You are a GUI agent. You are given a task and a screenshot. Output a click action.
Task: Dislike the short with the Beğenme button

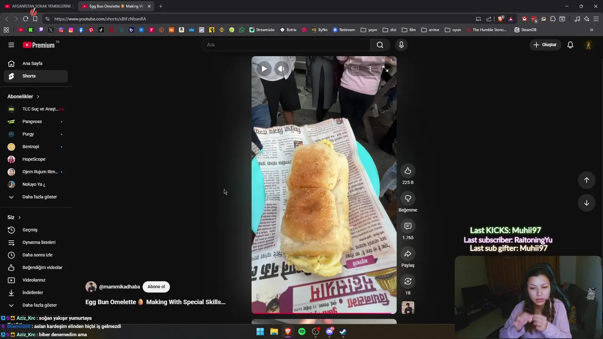(x=408, y=199)
